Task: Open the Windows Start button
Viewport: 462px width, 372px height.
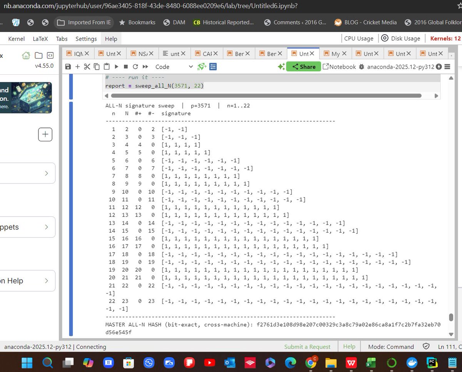Action: [x=27, y=363]
